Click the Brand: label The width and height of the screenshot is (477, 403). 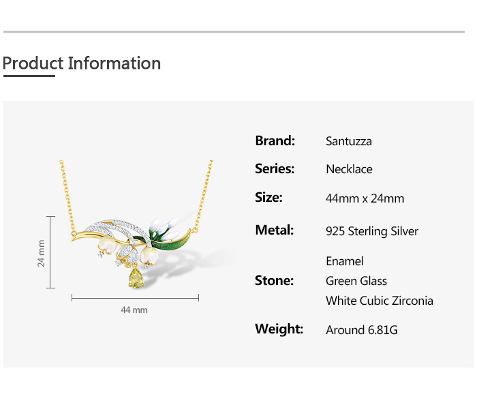pos(275,141)
